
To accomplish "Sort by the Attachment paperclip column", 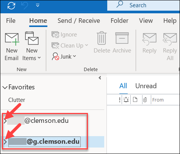I will (145, 100).
